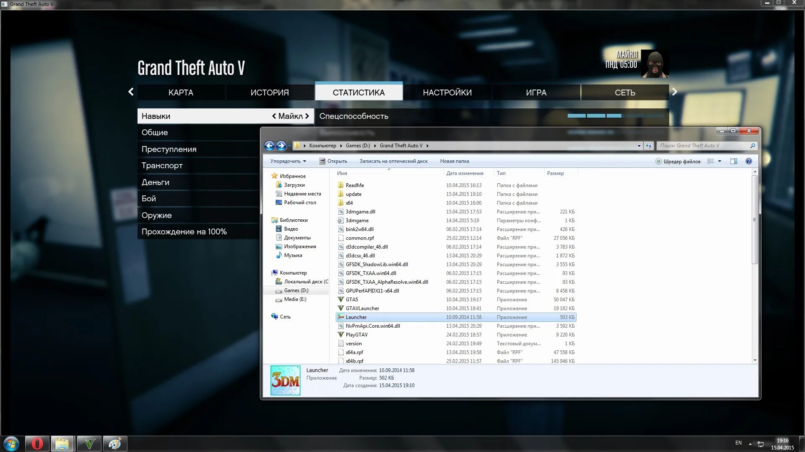
Task: Click the refresh address bar icon
Action: 649,146
